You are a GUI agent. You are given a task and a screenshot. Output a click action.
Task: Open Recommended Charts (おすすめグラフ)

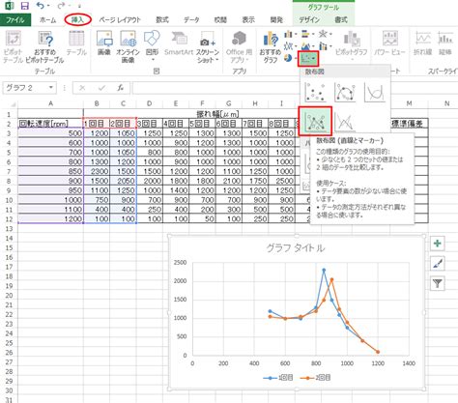pos(271,46)
